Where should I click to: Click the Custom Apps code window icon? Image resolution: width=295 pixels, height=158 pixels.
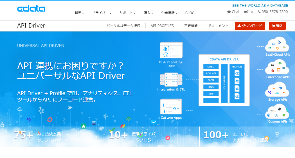click(x=171, y=107)
